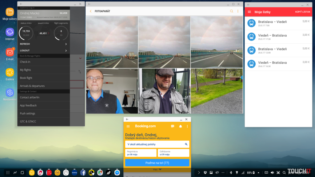Click the Booking.com notifications bell
315x177 pixels.
coord(181,126)
